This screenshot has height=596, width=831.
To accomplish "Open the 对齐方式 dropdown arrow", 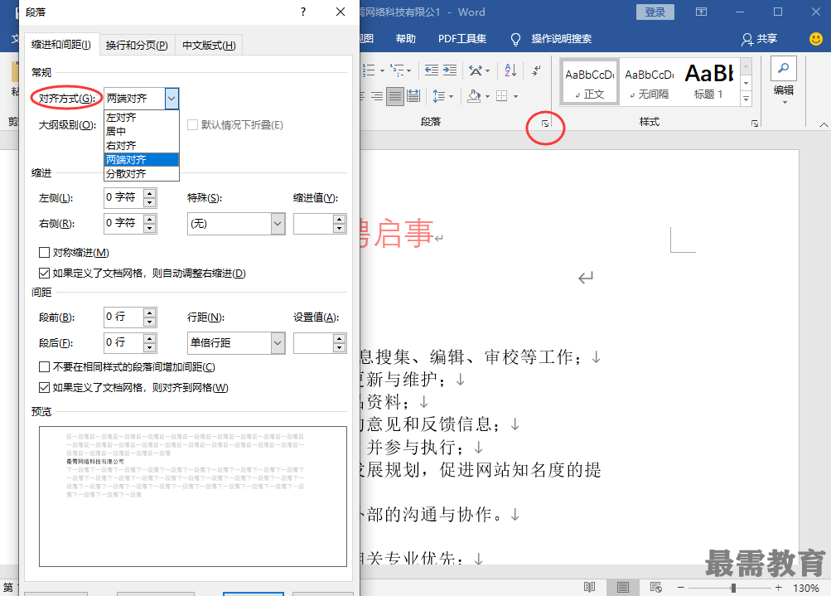I will click(172, 99).
